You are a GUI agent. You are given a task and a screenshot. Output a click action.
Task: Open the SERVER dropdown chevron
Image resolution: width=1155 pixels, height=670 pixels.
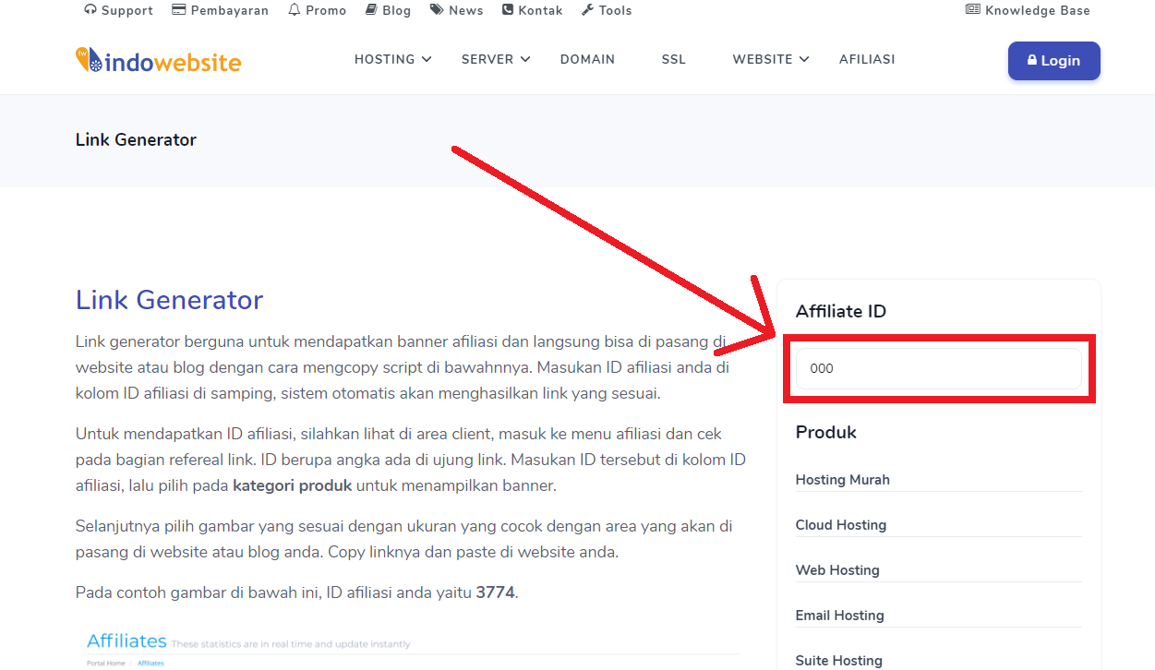click(x=526, y=59)
